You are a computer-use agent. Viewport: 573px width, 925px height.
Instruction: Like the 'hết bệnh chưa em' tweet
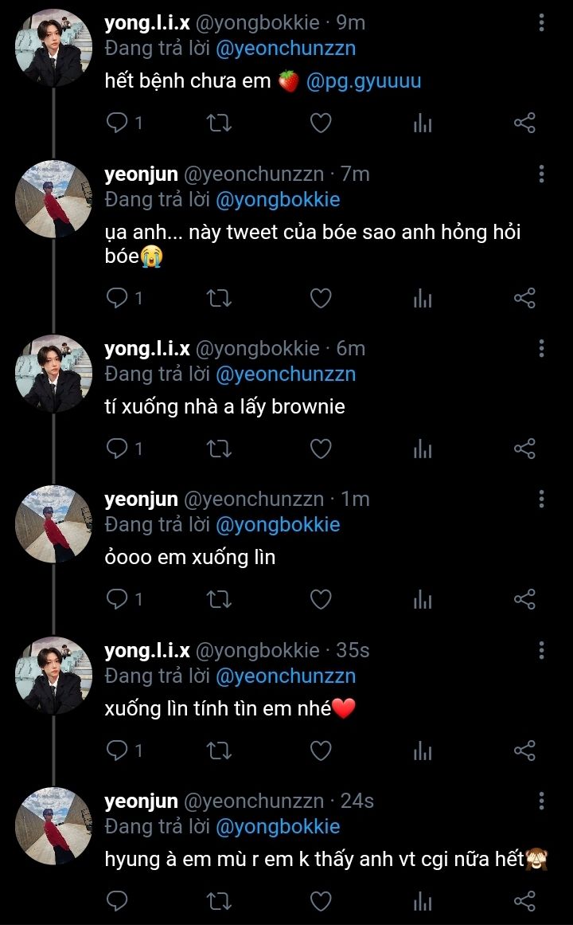click(321, 123)
